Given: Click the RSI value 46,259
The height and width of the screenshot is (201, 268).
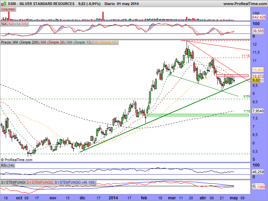Looking at the screenshot, I should point(258,172).
